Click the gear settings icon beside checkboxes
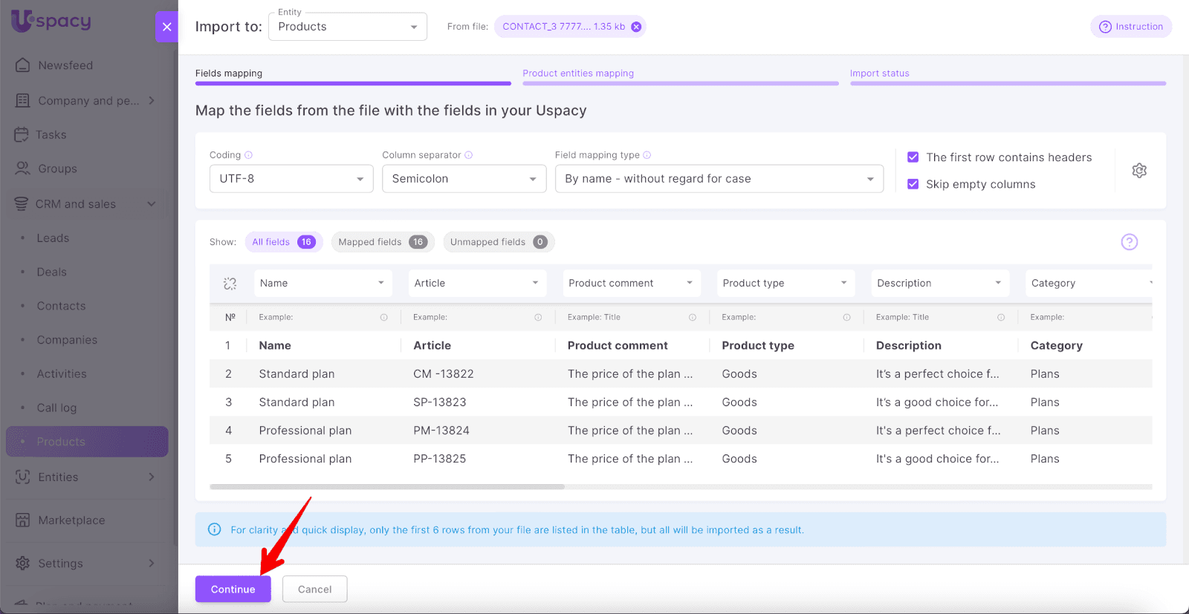Image resolution: width=1189 pixels, height=614 pixels. pos(1138,171)
